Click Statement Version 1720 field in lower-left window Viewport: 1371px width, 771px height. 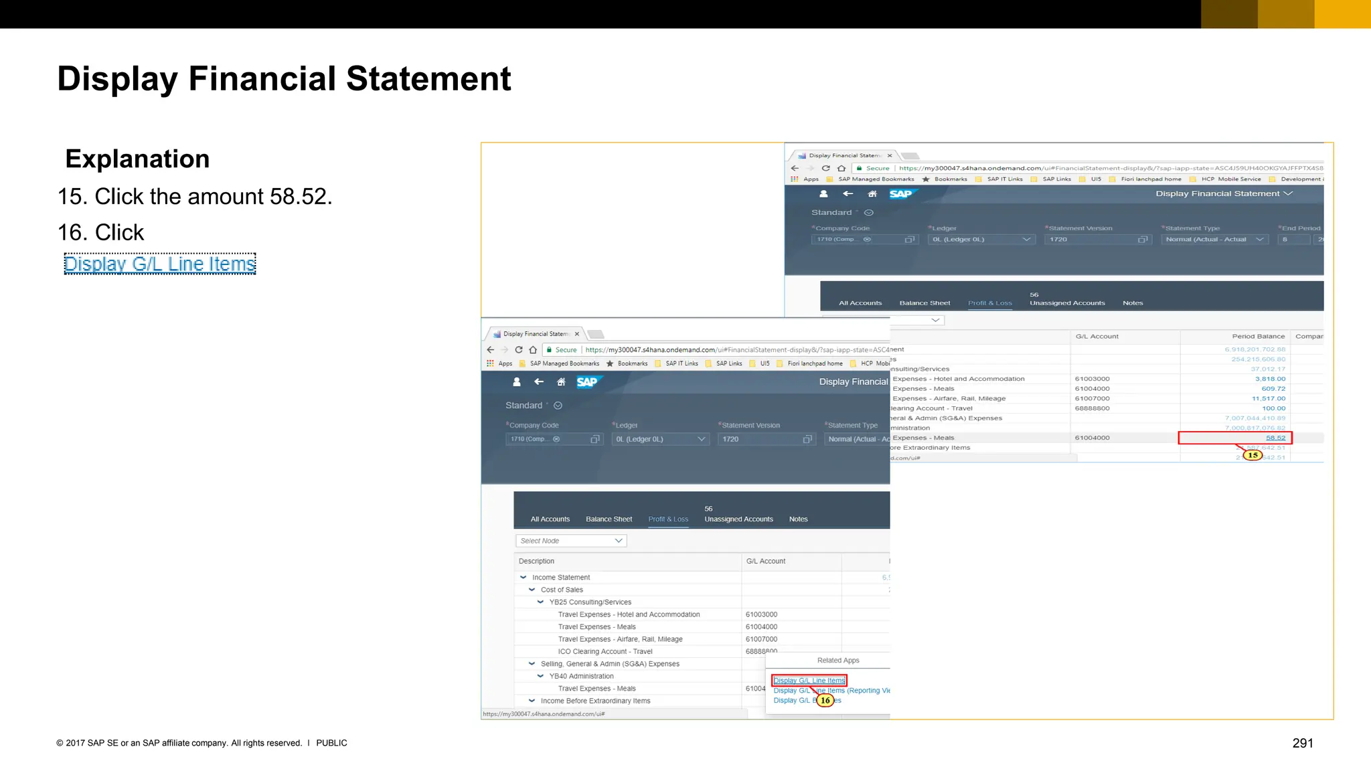tap(767, 439)
